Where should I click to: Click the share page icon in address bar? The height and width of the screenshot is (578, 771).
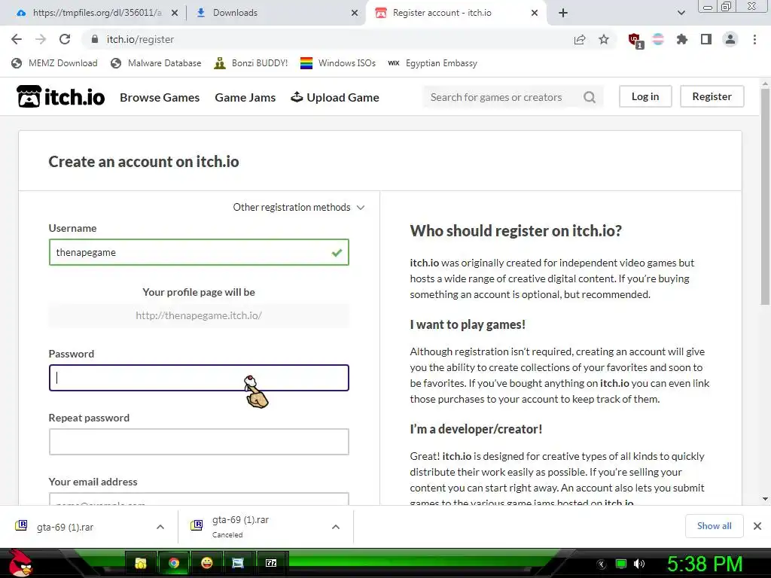coord(580,39)
